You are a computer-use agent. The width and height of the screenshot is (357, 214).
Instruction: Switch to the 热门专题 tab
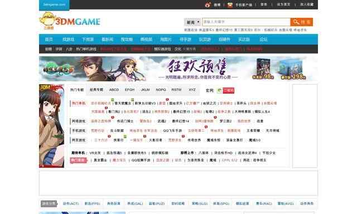(x=77, y=90)
